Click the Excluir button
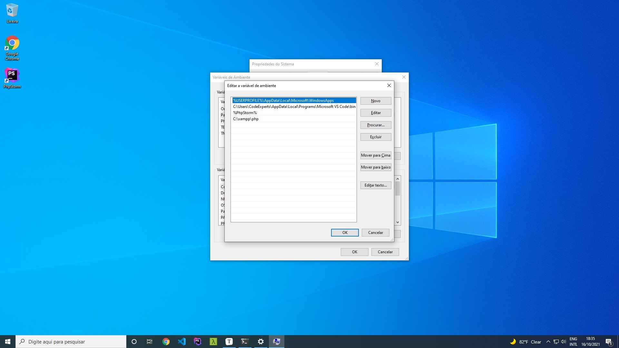The width and height of the screenshot is (619, 348). coord(376,137)
